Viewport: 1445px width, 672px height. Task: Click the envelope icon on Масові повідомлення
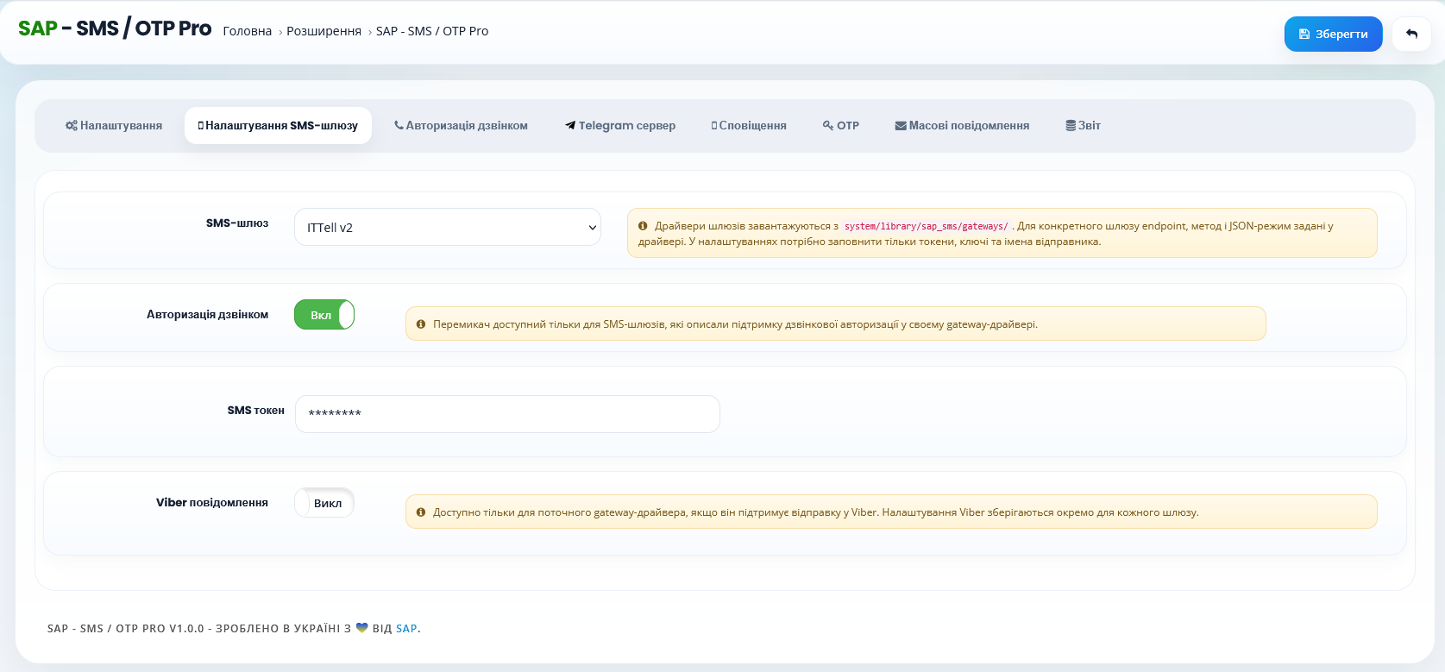pos(901,125)
